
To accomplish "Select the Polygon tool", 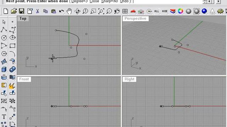I will tap(4, 54).
